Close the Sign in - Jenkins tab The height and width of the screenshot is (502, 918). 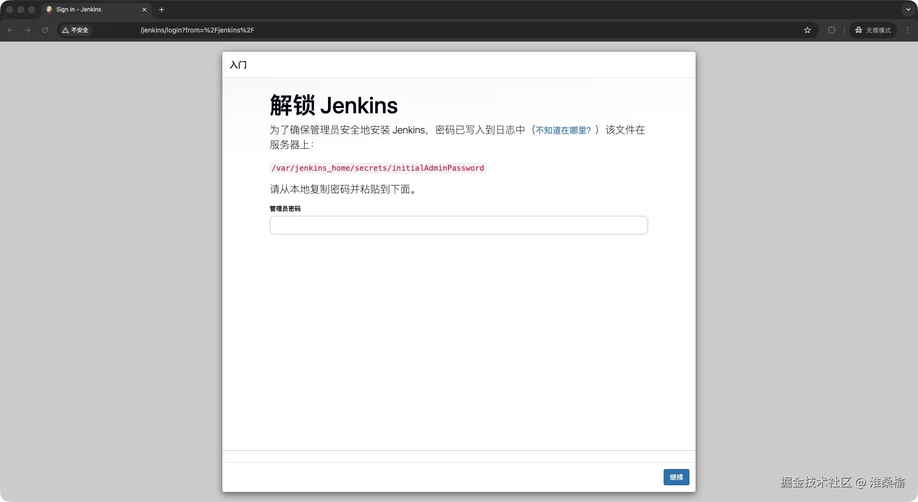[x=144, y=10]
